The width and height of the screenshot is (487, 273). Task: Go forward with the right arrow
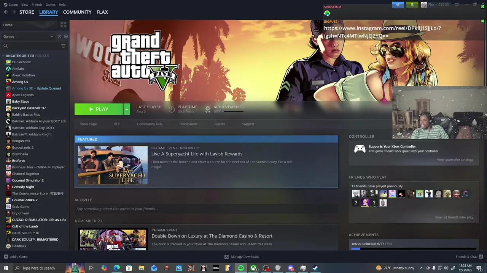point(14,12)
